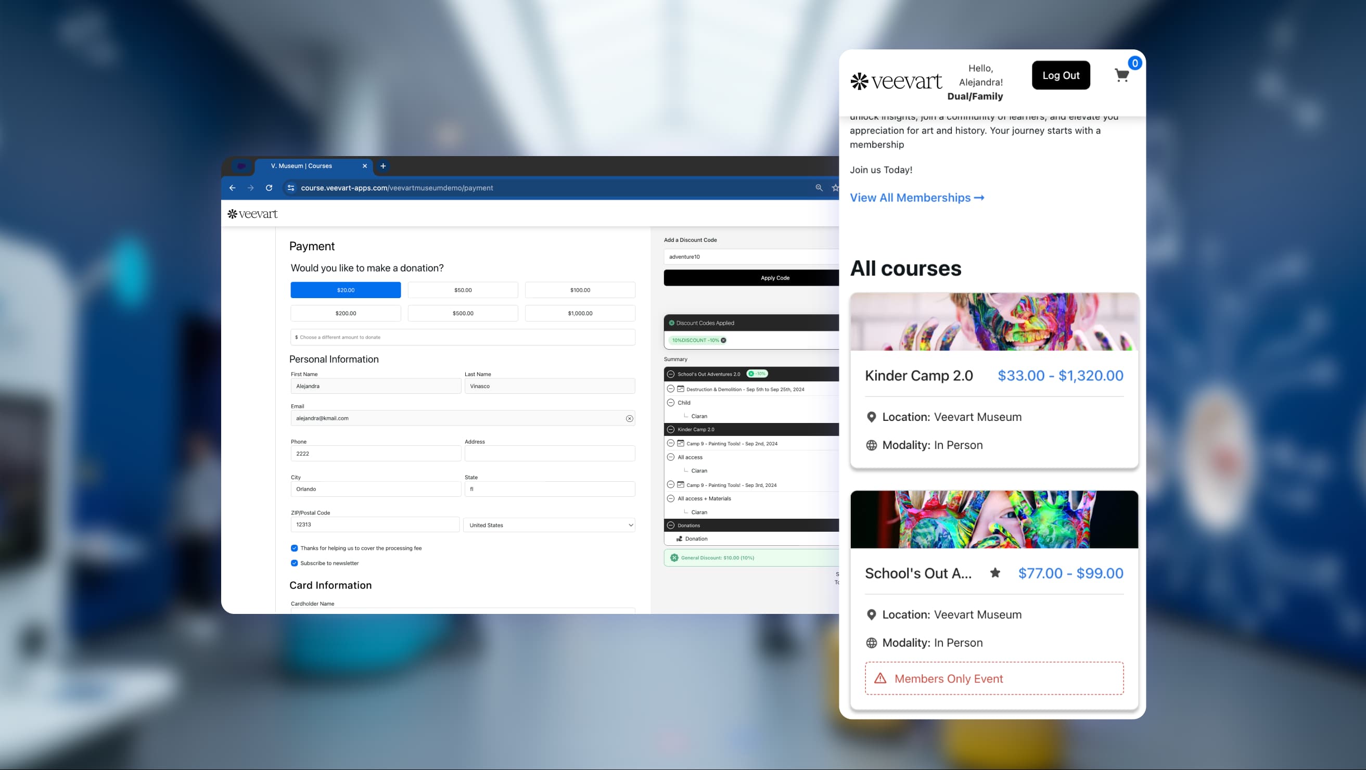
Task: Click the Log Out button
Action: pyautogui.click(x=1061, y=75)
